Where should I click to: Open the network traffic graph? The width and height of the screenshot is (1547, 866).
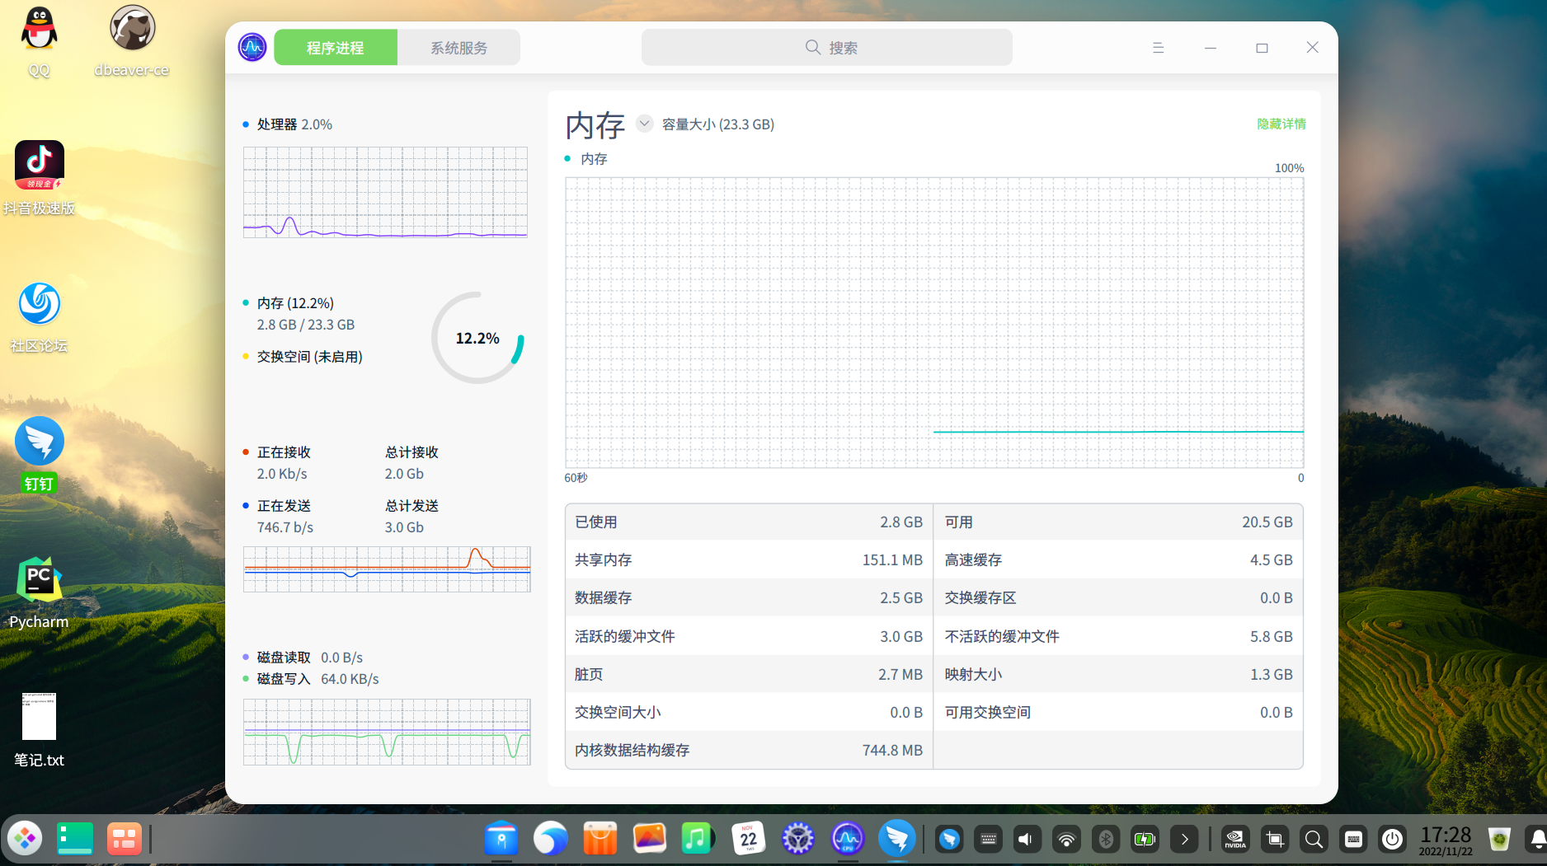click(387, 569)
